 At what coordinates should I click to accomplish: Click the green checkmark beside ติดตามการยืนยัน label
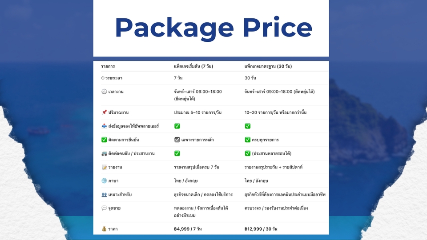pos(104,140)
